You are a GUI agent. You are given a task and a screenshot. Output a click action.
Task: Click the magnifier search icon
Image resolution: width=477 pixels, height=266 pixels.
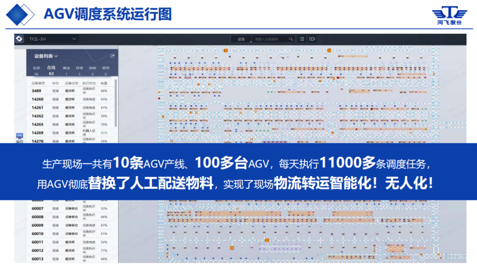pos(291,39)
